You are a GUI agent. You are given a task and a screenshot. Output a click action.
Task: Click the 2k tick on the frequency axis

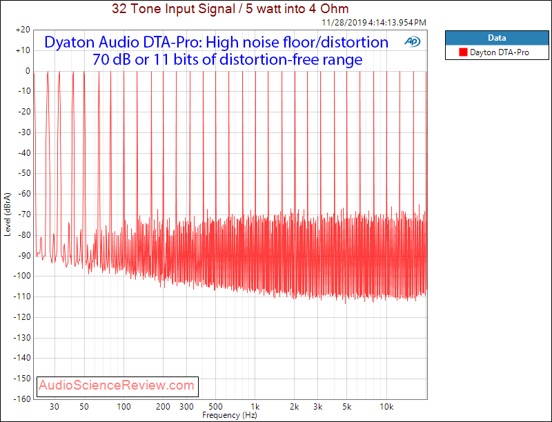295,407
